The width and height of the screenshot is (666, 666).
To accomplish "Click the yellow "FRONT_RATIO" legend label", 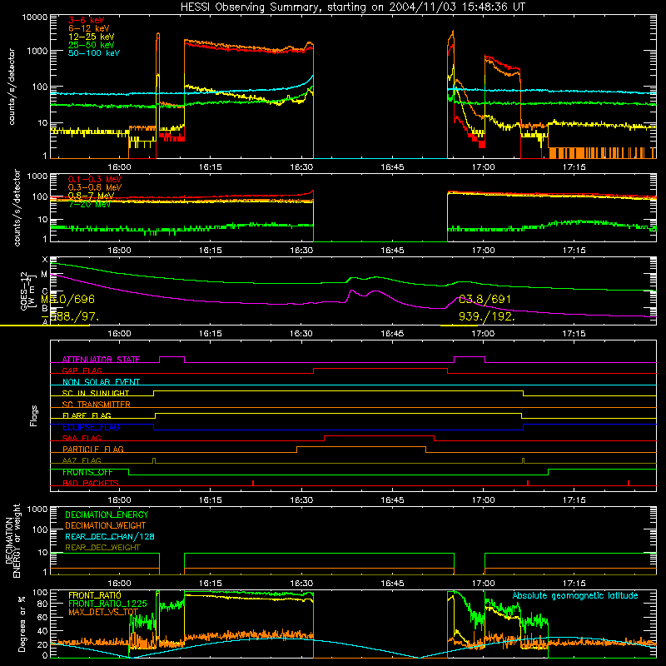I will point(95,595).
